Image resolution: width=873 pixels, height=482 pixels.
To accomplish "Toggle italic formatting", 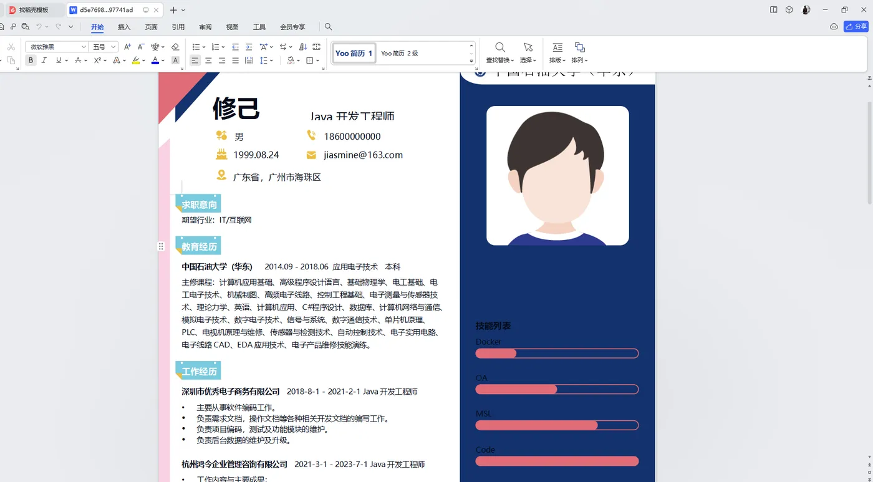I will (44, 60).
